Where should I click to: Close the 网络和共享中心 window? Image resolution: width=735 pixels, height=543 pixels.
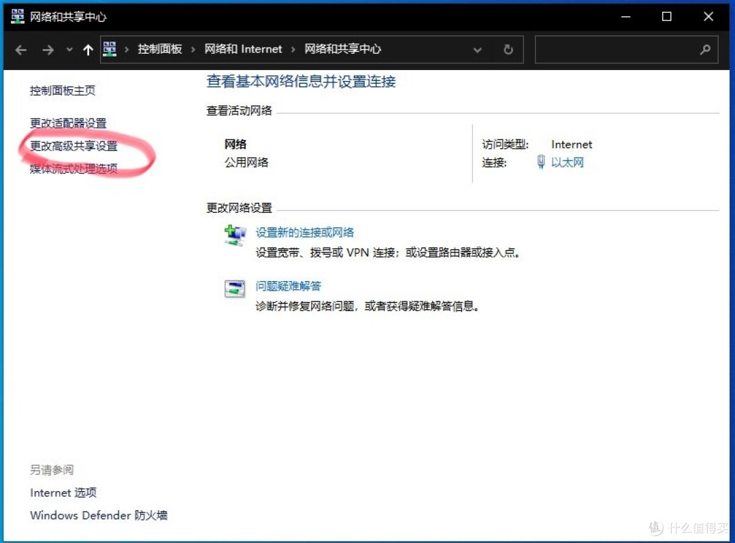[708, 17]
